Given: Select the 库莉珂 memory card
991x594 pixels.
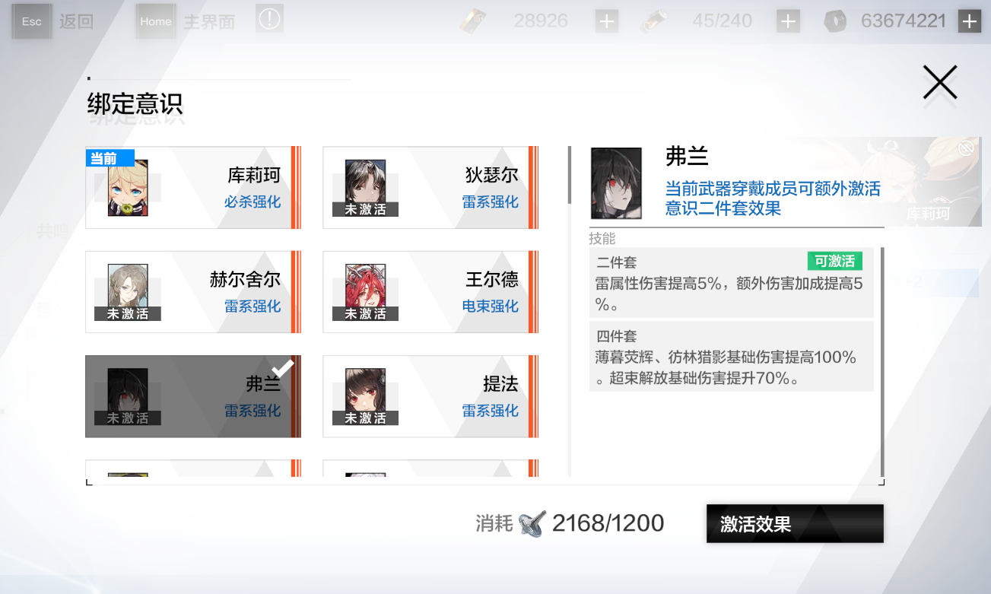Looking at the screenshot, I should (x=193, y=187).
